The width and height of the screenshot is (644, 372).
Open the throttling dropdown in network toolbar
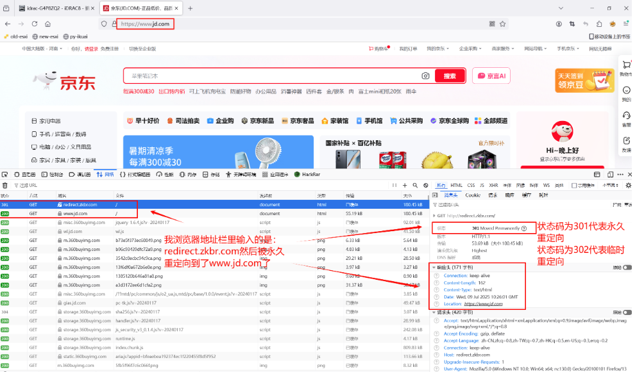click(x=610, y=186)
